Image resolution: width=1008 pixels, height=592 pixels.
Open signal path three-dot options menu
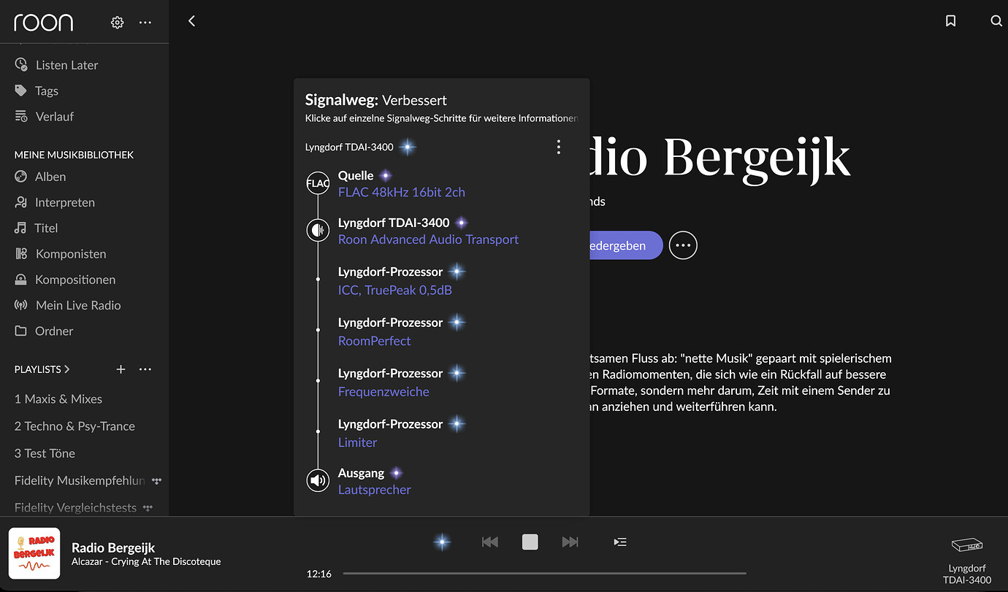(559, 147)
